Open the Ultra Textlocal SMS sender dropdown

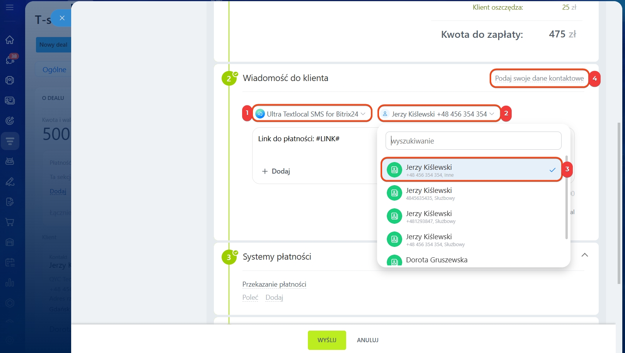(312, 114)
